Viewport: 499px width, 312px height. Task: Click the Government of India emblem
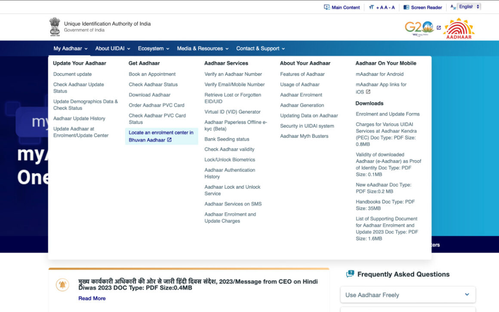[55, 27]
